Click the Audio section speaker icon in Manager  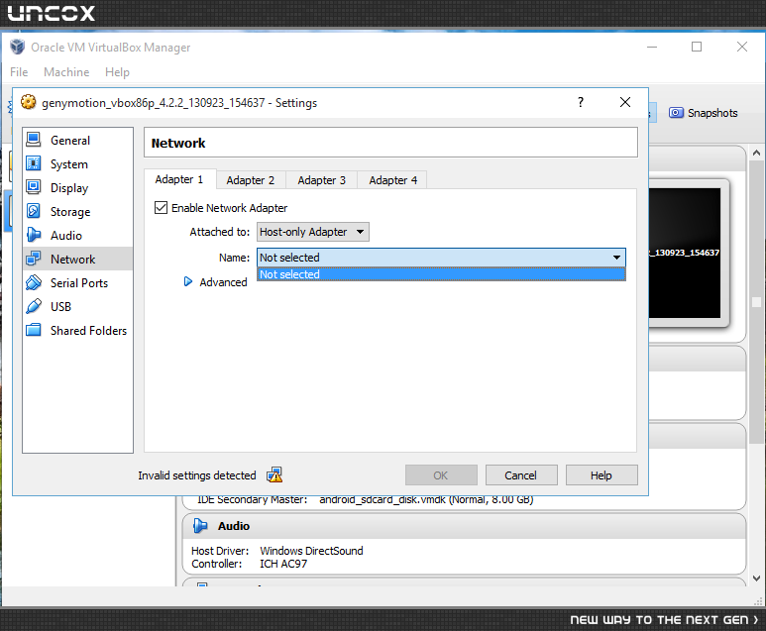tap(200, 526)
